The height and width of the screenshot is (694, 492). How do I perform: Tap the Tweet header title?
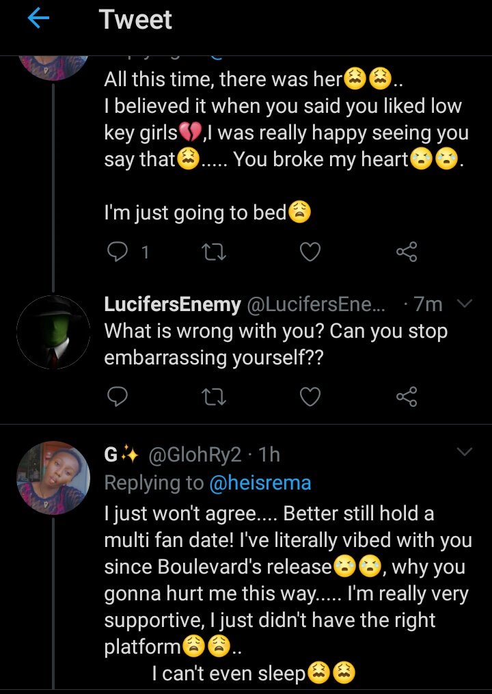(135, 20)
